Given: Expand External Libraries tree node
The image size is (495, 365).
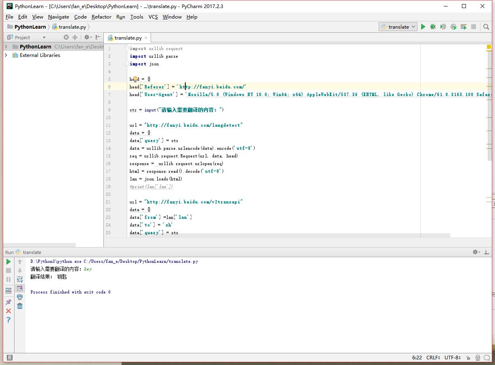Looking at the screenshot, I should coord(6,55).
